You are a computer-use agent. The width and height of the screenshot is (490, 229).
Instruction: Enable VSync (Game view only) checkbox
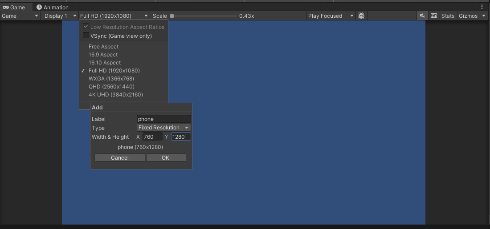click(x=86, y=36)
